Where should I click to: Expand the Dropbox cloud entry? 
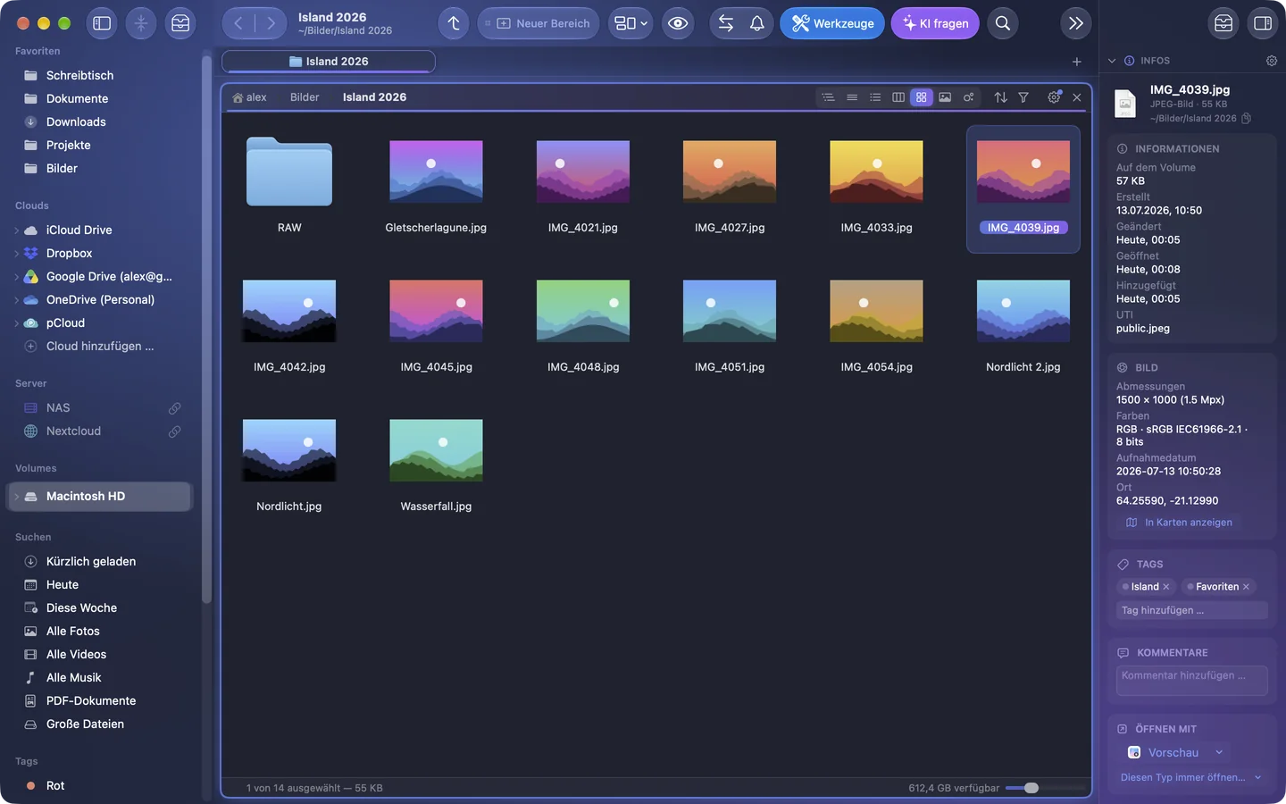click(17, 254)
